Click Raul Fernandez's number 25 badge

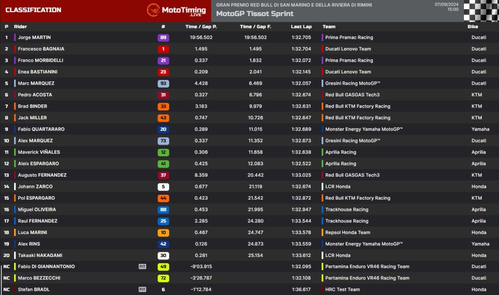pos(163,221)
